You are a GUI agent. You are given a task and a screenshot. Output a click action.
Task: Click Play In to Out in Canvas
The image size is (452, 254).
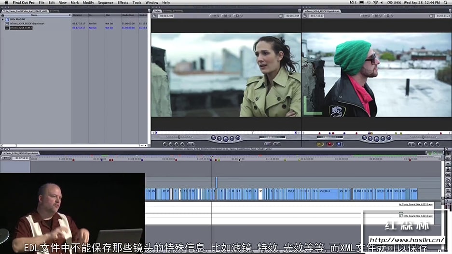point(370,139)
